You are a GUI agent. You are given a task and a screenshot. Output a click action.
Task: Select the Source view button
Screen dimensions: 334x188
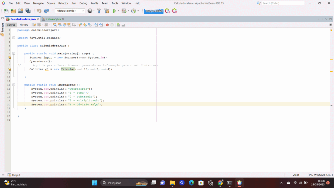click(11, 25)
